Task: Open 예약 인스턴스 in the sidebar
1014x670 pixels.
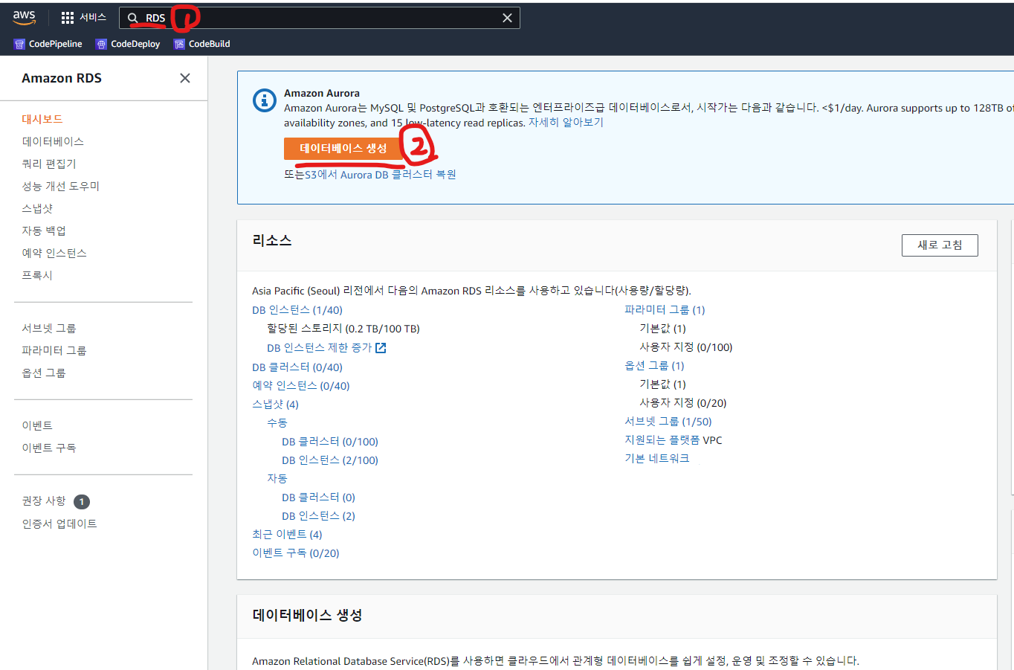Action: 54,253
